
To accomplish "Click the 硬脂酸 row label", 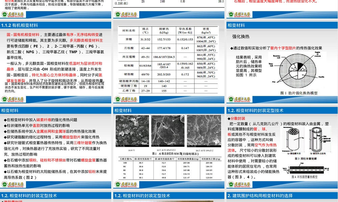I will (x=129, y=74).
